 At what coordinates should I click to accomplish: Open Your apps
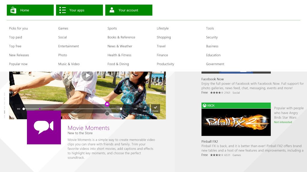pos(79,10)
